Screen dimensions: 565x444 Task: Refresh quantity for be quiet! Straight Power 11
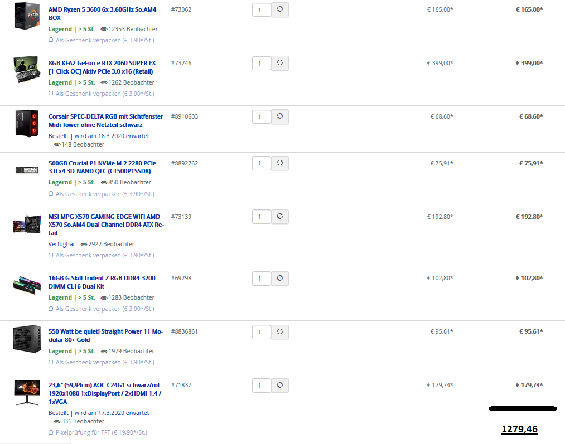tap(279, 331)
